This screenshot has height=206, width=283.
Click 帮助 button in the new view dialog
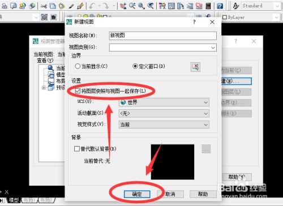(x=203, y=194)
